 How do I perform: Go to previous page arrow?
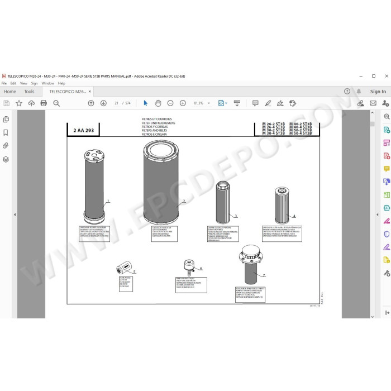coord(91,103)
